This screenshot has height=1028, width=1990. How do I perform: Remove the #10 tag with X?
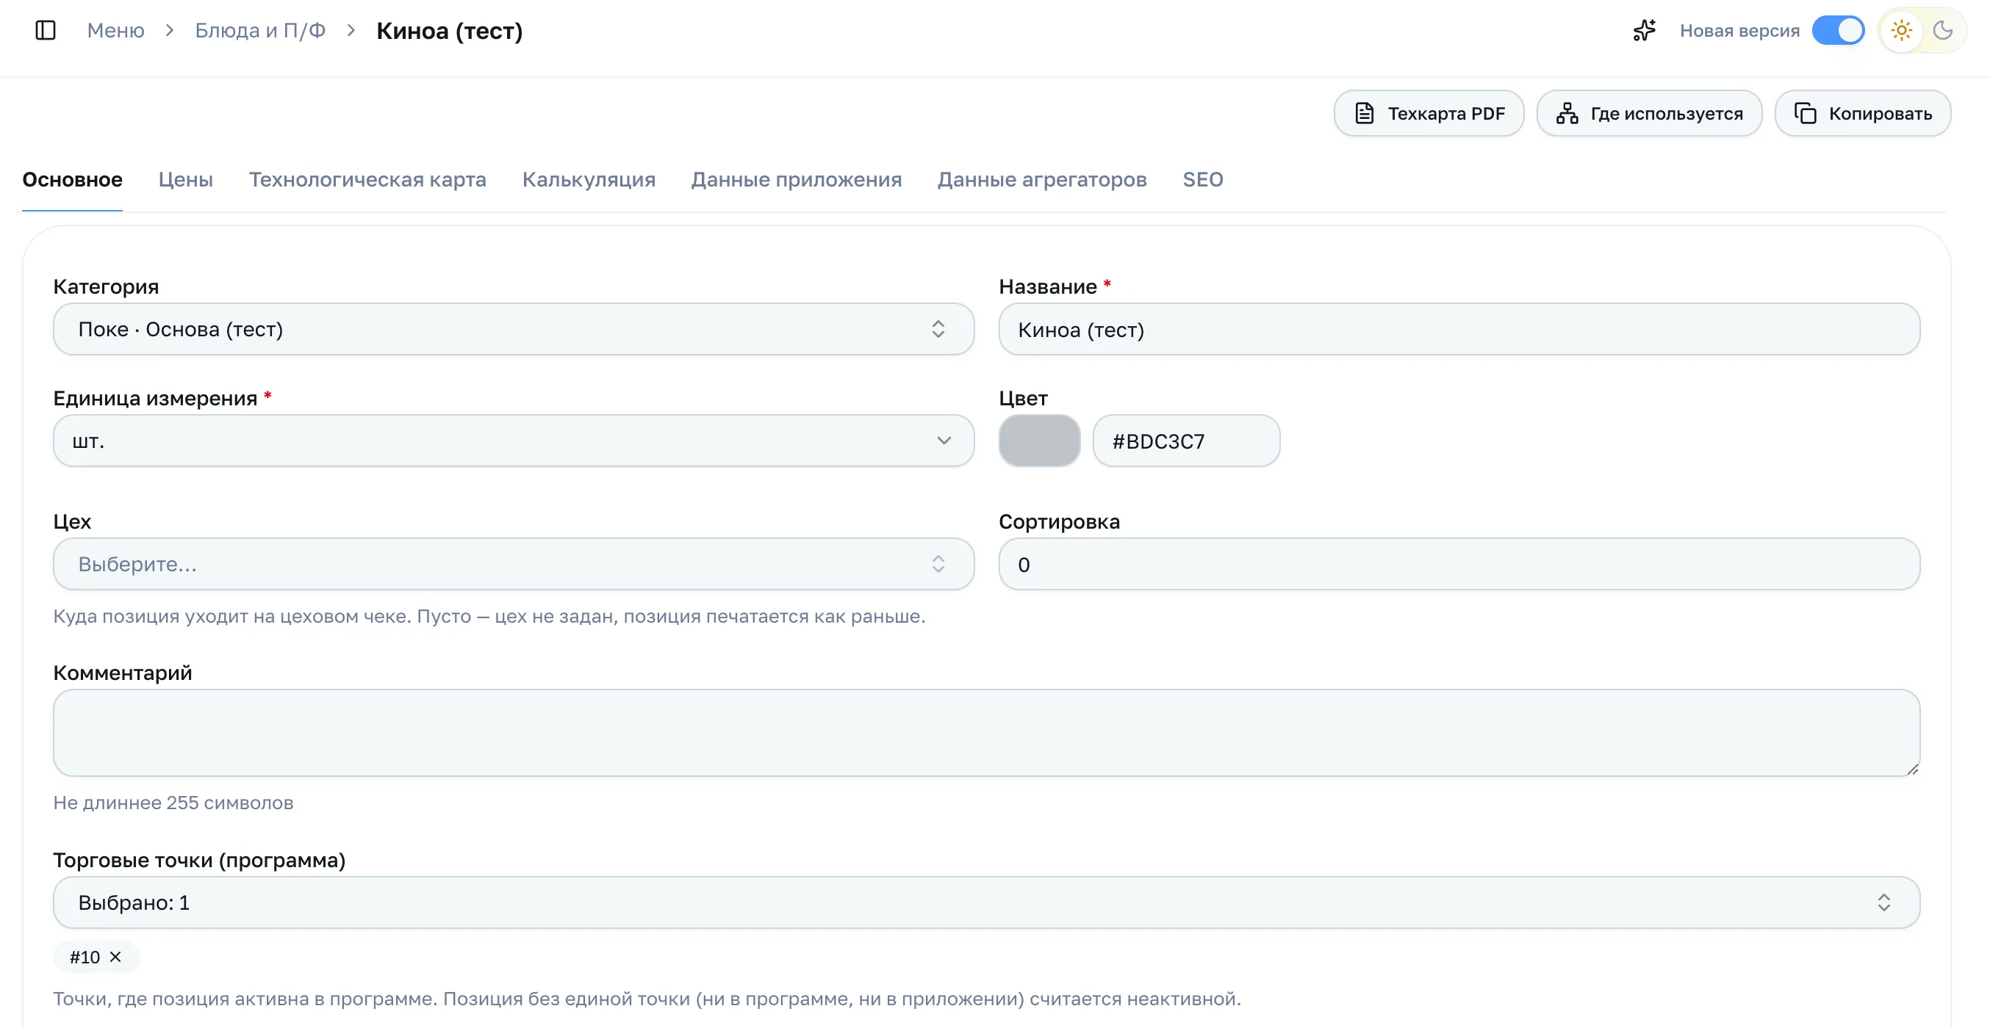coord(115,957)
